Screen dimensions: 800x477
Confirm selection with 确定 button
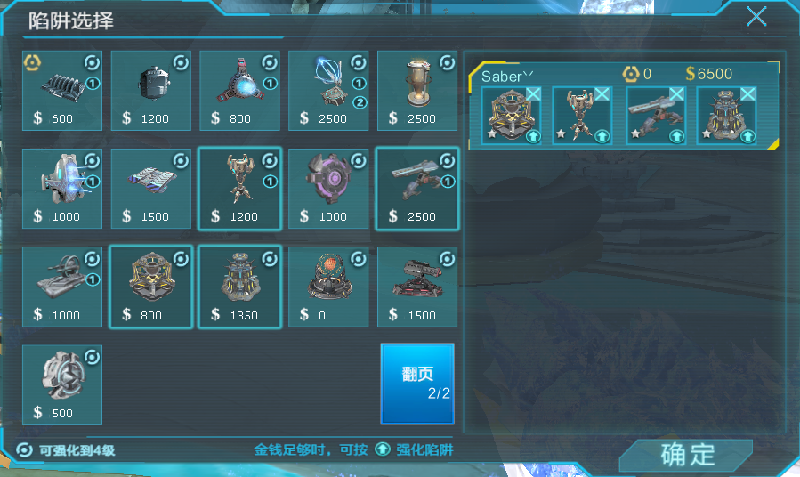pos(687,455)
